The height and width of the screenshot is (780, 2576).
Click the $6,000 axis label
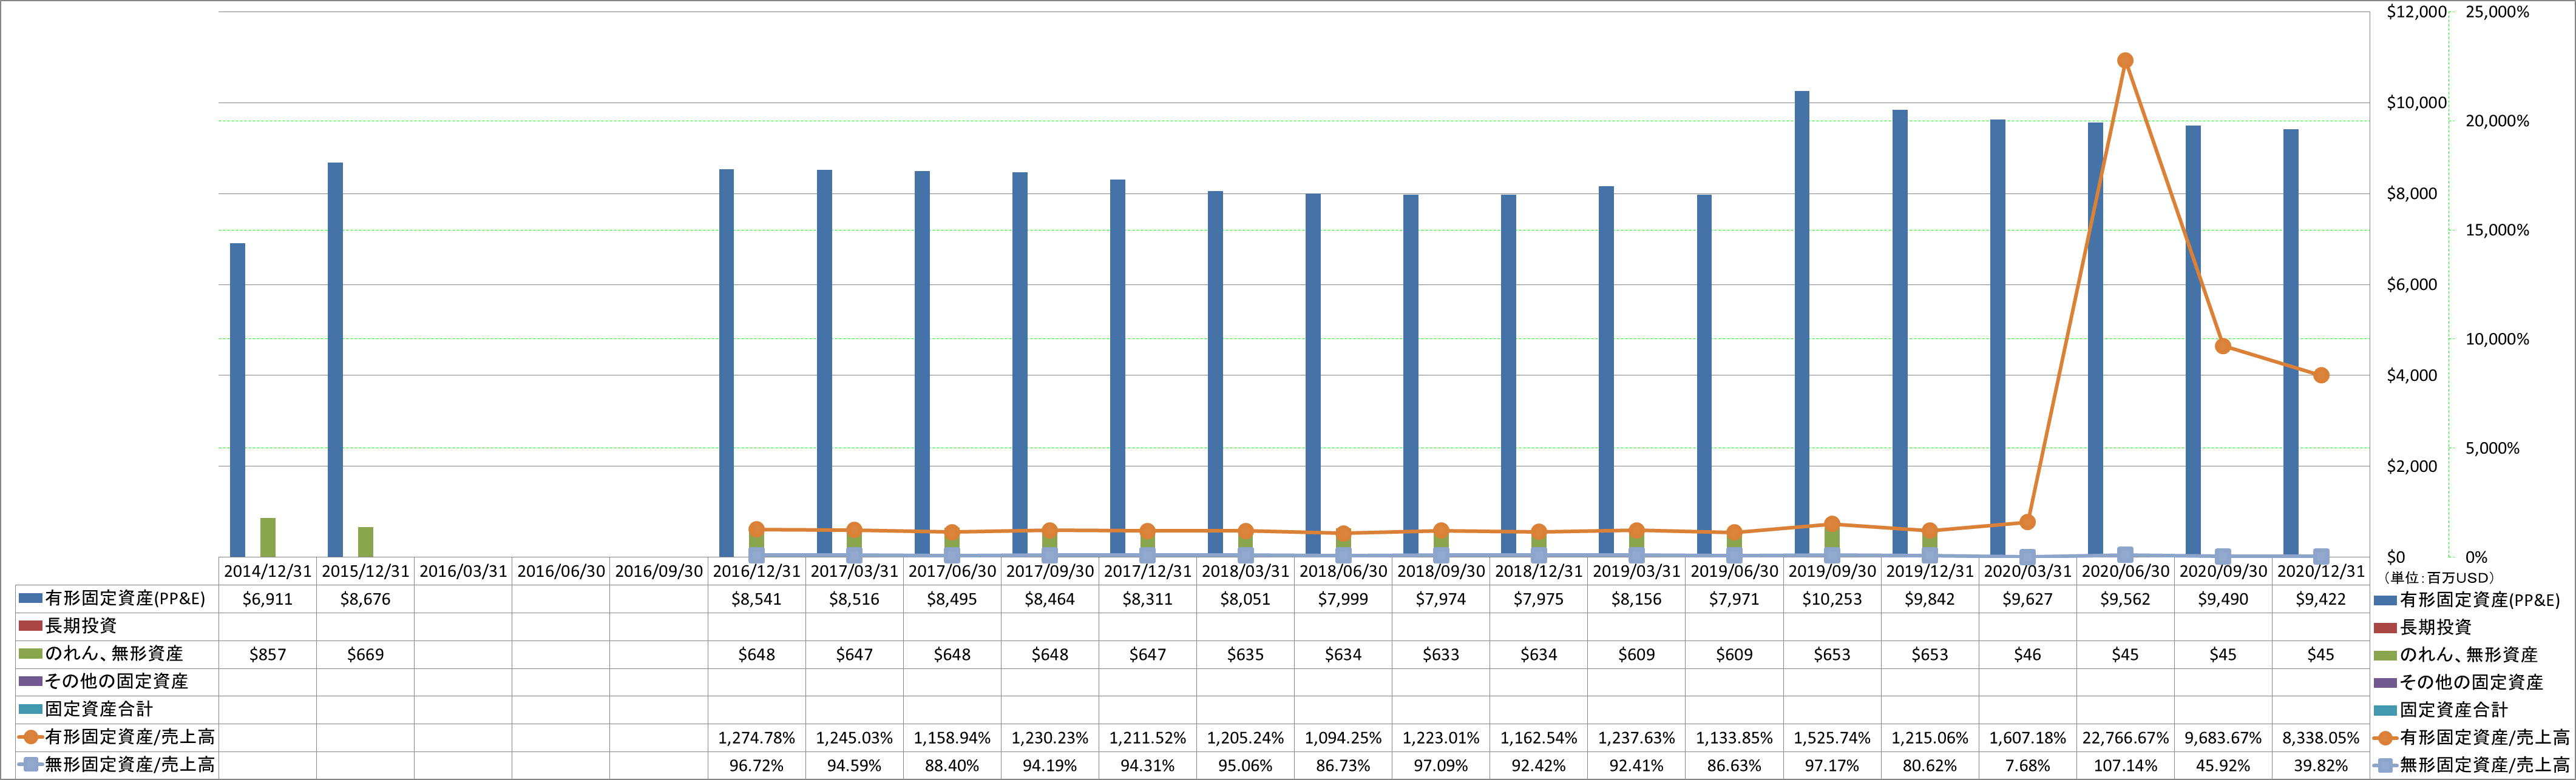(2412, 284)
